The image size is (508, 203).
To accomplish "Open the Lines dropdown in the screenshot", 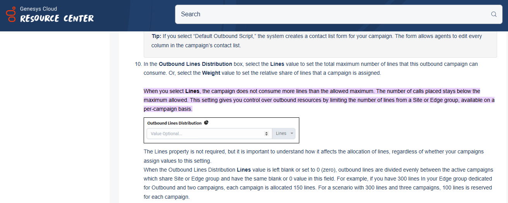I will pos(284,133).
